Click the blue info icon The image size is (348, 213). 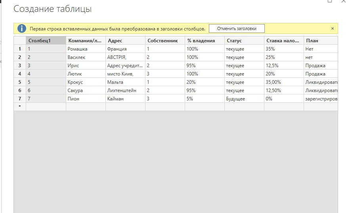22,28
